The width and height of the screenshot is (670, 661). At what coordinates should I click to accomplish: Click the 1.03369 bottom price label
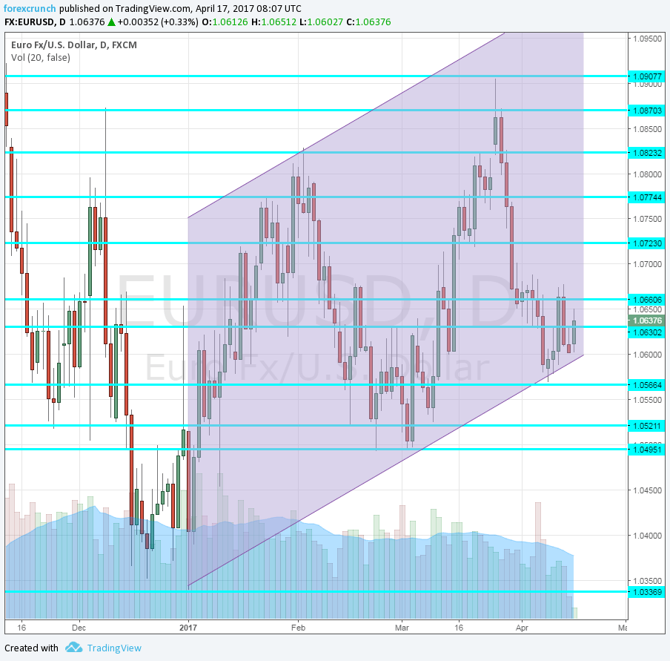click(x=646, y=592)
